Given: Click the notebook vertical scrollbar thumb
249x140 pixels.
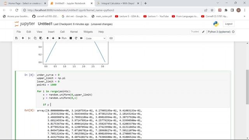Looking at the screenshot, I should 247,87.
